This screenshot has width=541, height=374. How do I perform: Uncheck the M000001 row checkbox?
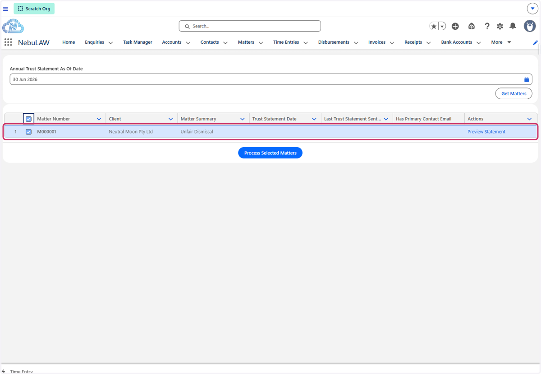[29, 132]
